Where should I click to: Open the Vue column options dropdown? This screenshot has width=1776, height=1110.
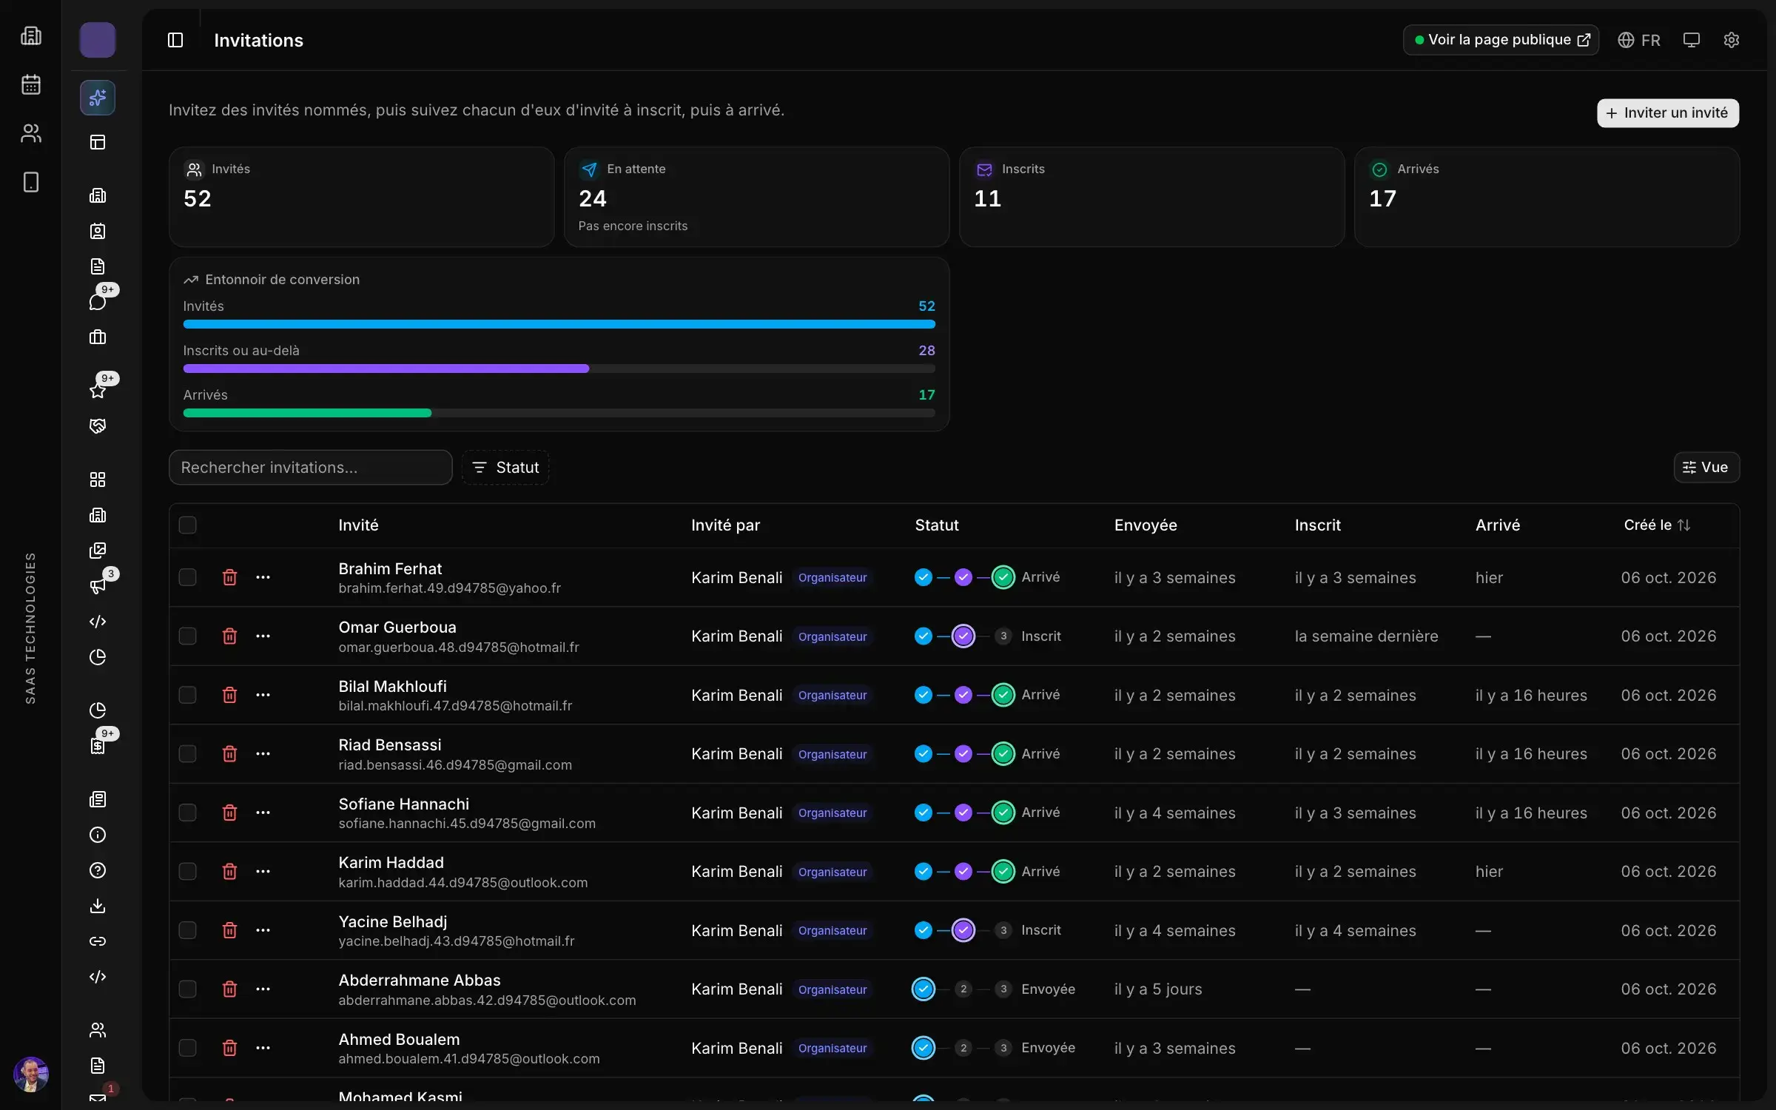click(x=1706, y=468)
